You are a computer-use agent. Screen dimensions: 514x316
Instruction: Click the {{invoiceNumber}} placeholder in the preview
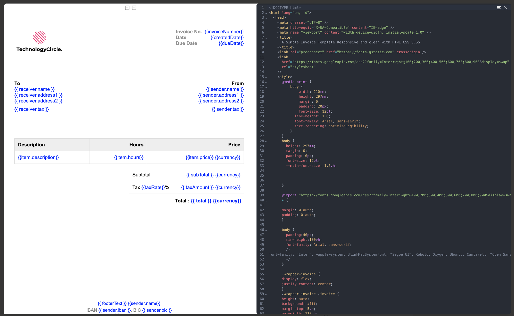click(x=224, y=32)
